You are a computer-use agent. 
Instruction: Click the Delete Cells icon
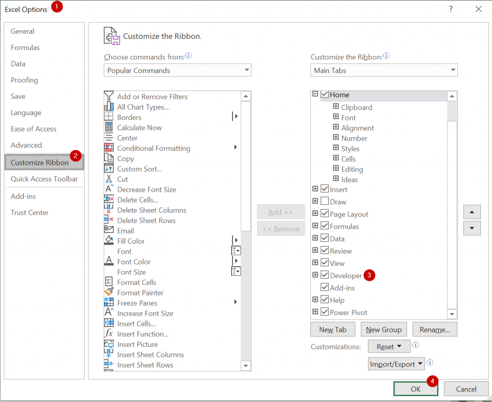click(x=109, y=200)
